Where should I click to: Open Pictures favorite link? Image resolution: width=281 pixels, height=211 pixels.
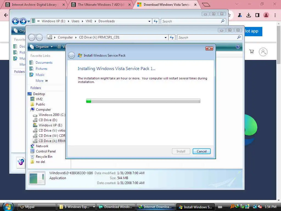click(41, 68)
